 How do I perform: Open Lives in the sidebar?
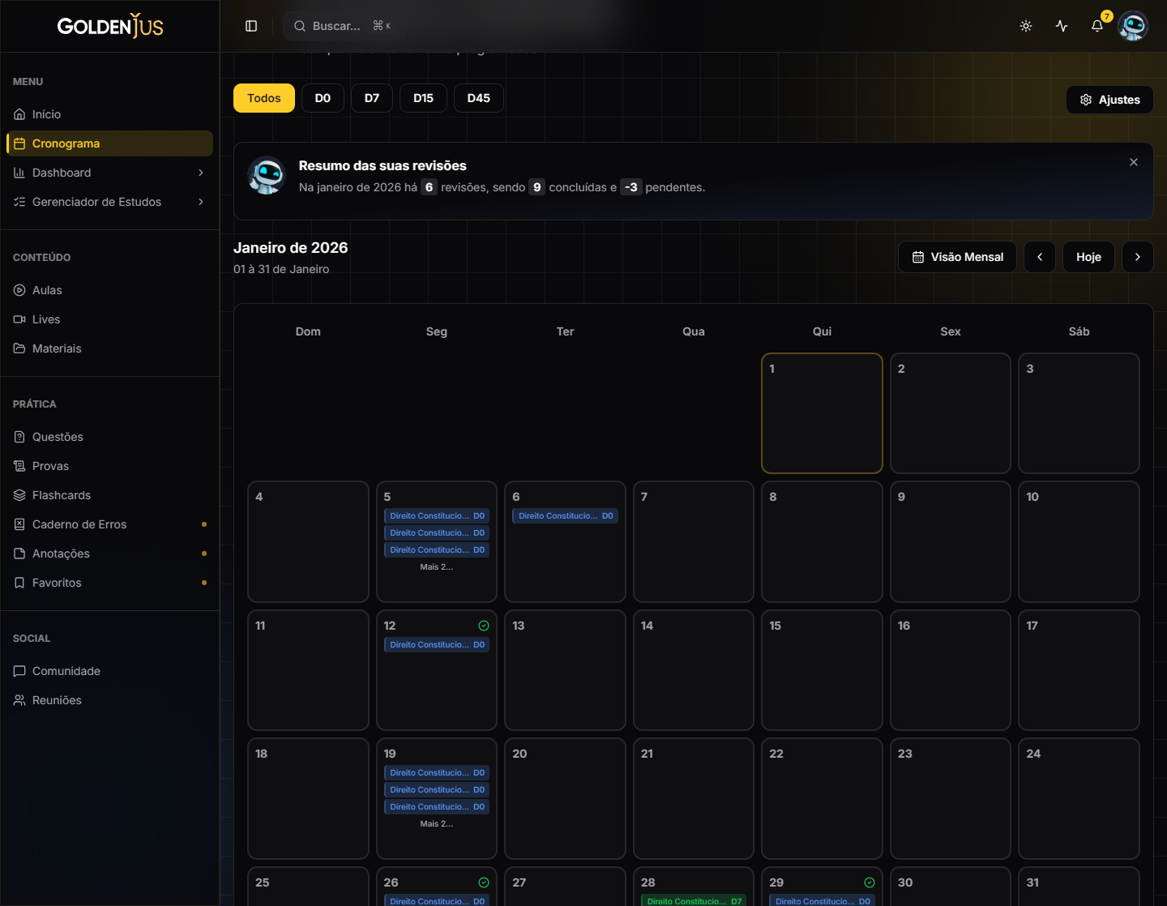[109, 319]
